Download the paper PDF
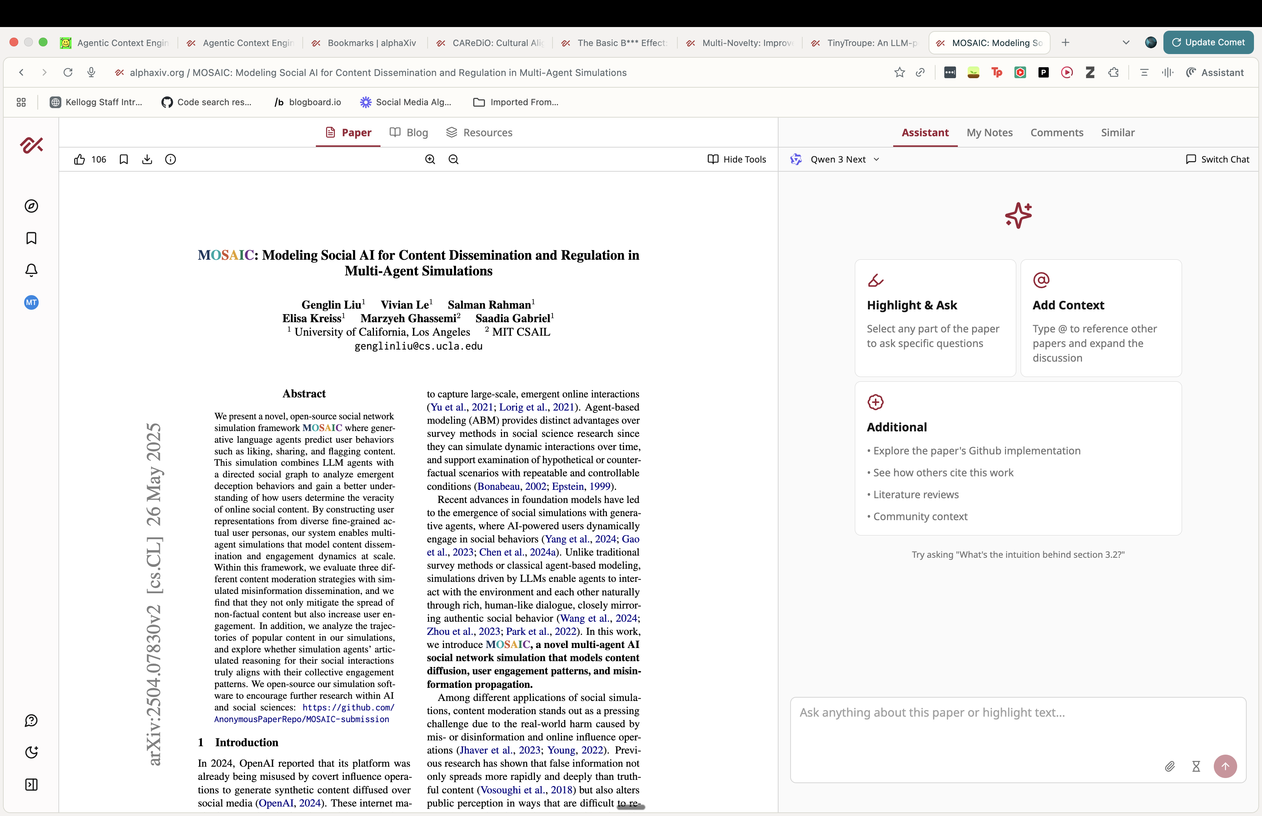 [x=147, y=160]
